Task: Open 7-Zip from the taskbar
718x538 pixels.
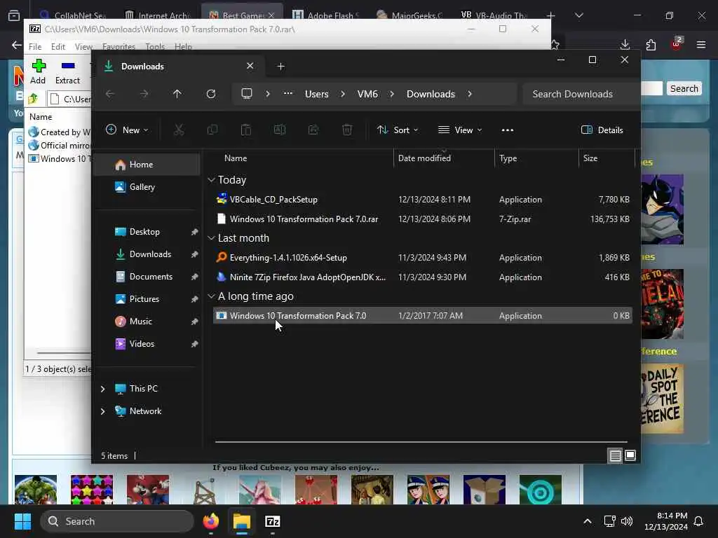Action: click(273, 521)
